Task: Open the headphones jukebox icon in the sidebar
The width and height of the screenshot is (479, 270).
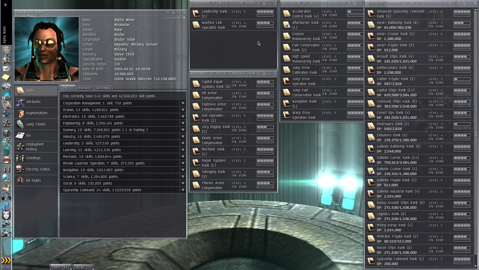Action: point(6,197)
